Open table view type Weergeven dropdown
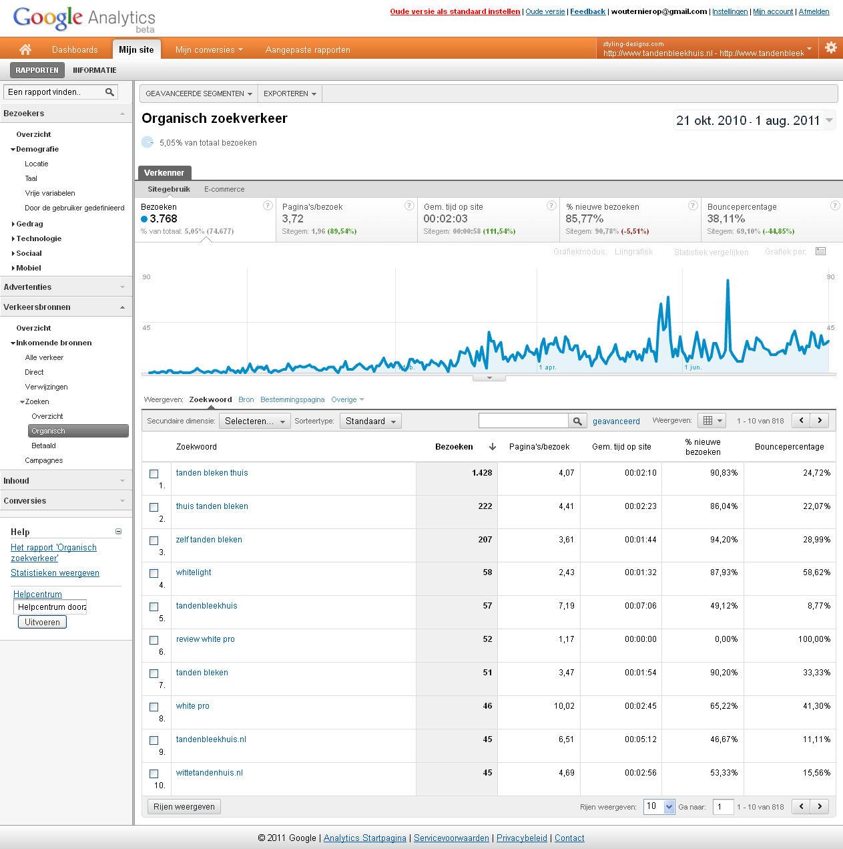The height and width of the screenshot is (849, 843). (x=712, y=420)
